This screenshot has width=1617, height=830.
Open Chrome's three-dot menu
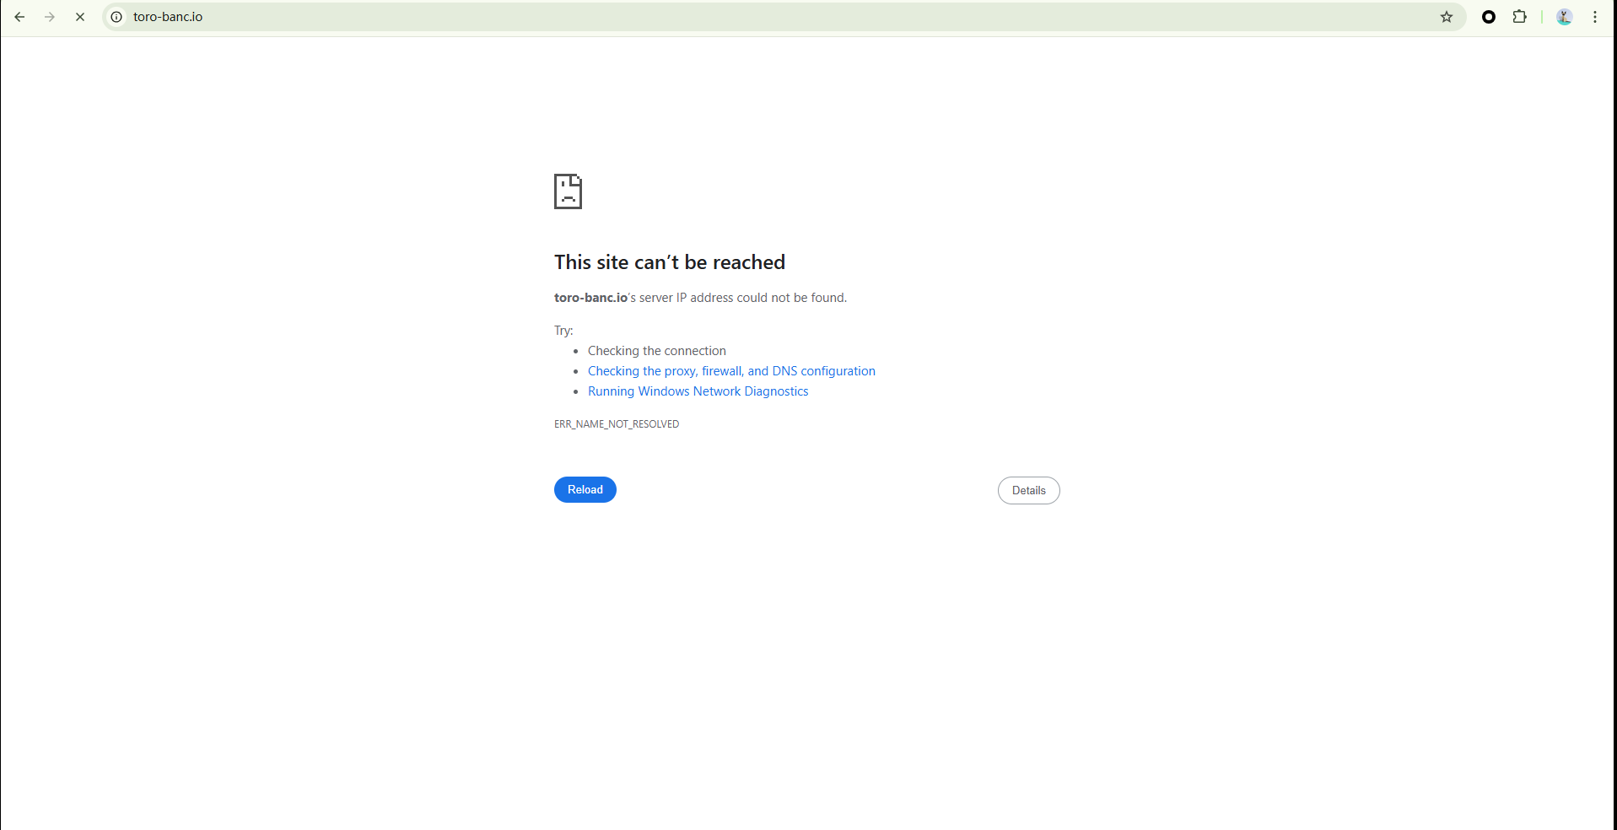click(1595, 17)
